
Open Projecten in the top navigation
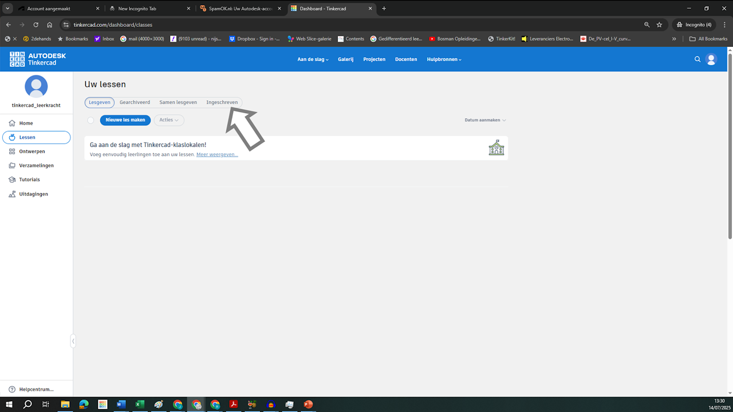[375, 59]
